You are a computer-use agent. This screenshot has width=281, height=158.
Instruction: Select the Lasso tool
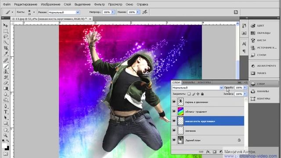point(6,37)
